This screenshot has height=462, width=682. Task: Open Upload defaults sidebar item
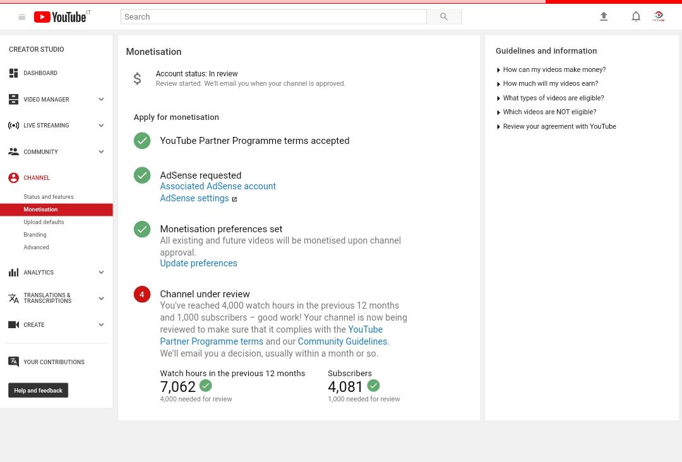tap(44, 222)
